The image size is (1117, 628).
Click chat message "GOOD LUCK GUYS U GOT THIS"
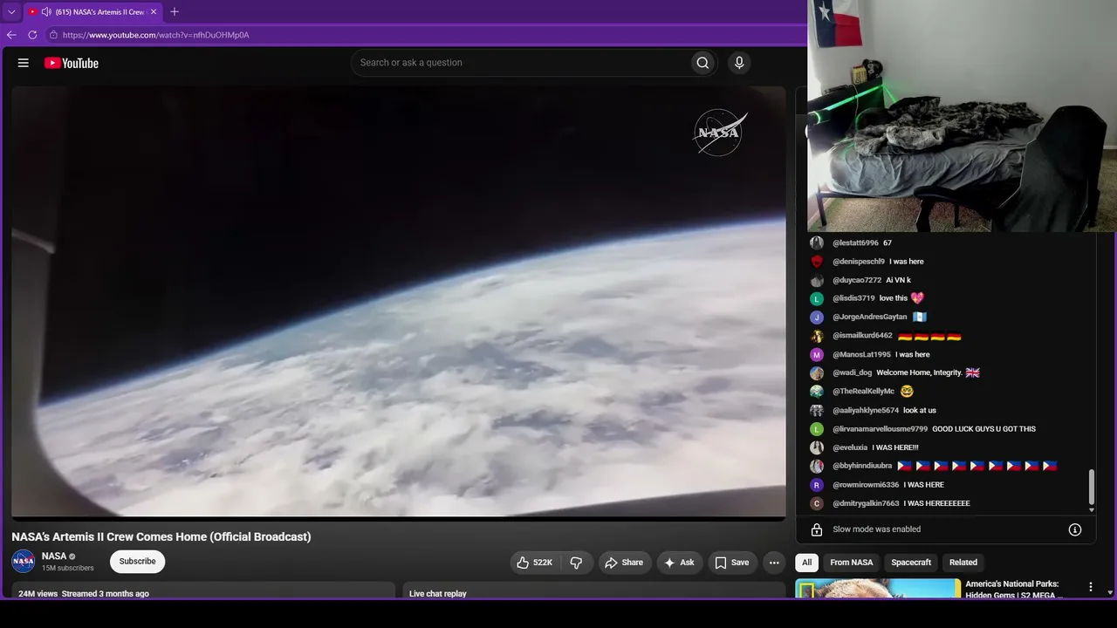tap(984, 429)
